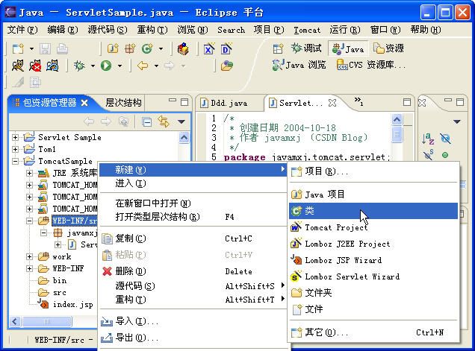Expand the Tom1 project node
The height and width of the screenshot is (351, 475).
(15, 149)
